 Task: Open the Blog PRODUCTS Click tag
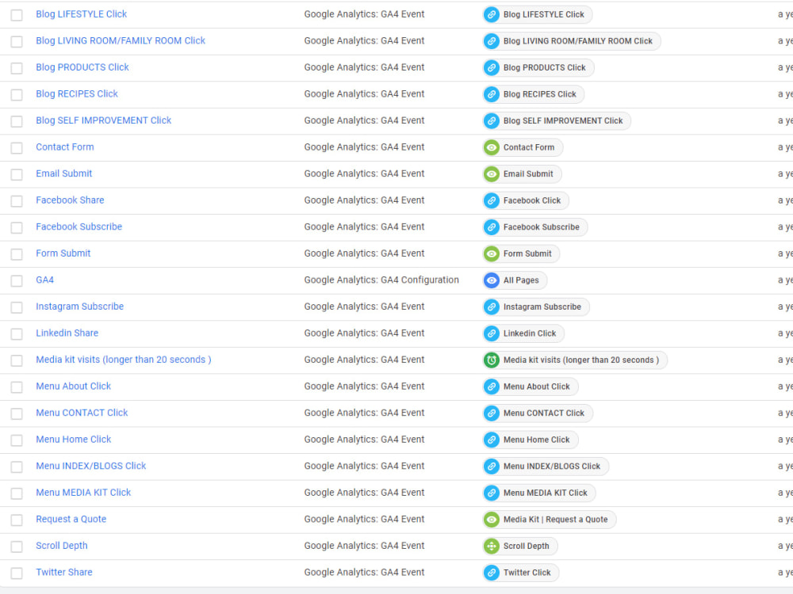(82, 67)
